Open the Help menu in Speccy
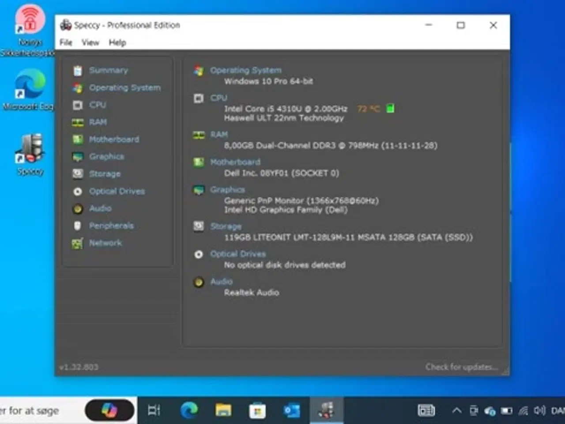Screen dimensions: 565x424 point(117,42)
